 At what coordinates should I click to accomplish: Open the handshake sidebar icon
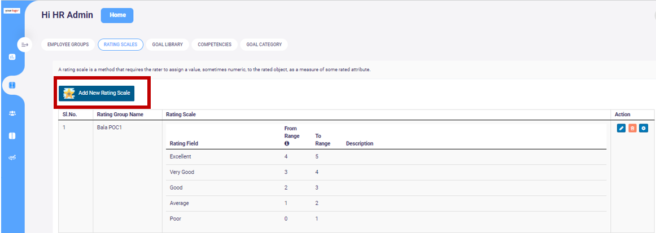[x=12, y=158]
